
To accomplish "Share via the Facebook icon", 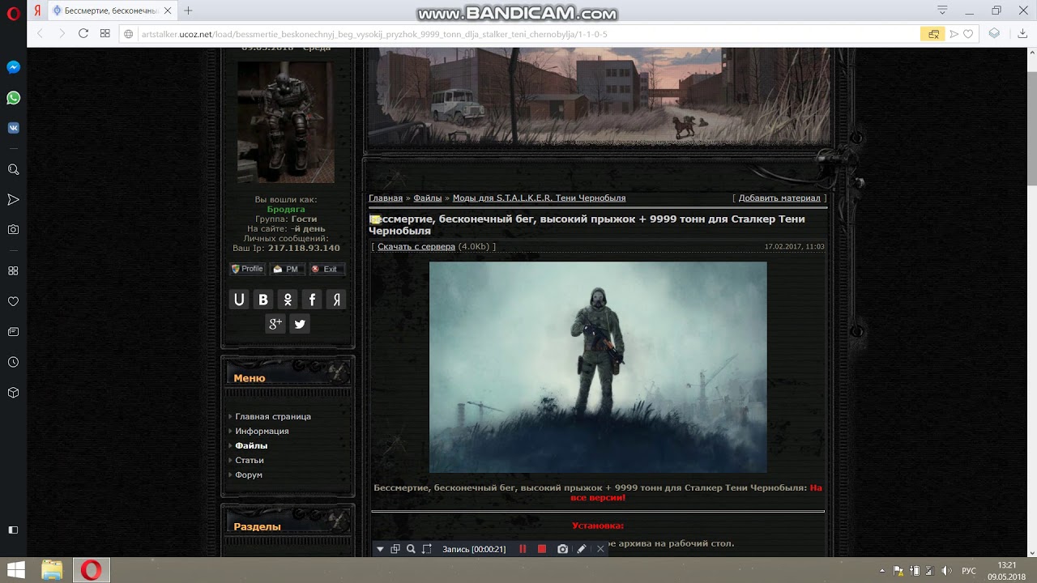I will (x=312, y=300).
